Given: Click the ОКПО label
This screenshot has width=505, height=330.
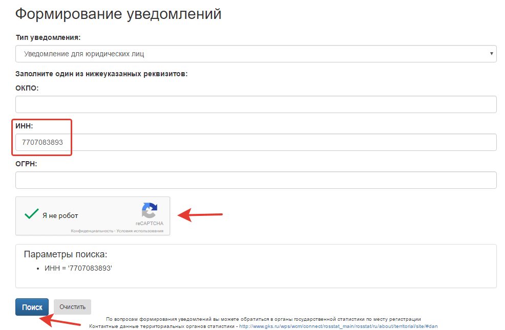Looking at the screenshot, I should [27, 88].
